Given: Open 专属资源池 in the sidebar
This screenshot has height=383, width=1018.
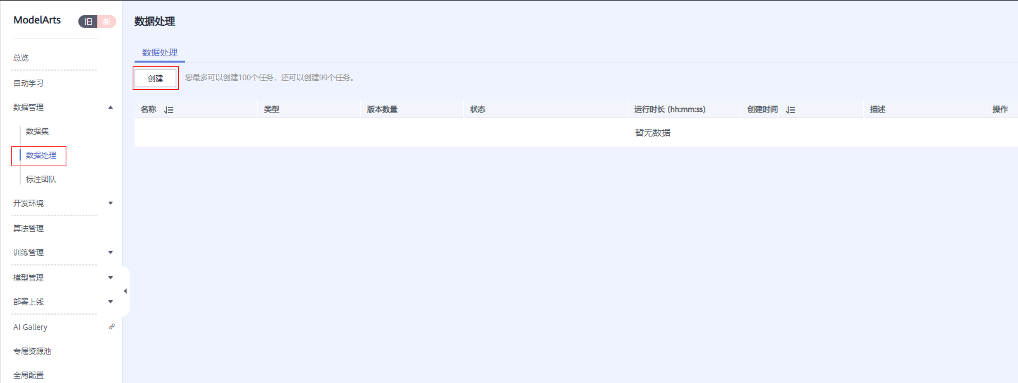Looking at the screenshot, I should coord(32,351).
